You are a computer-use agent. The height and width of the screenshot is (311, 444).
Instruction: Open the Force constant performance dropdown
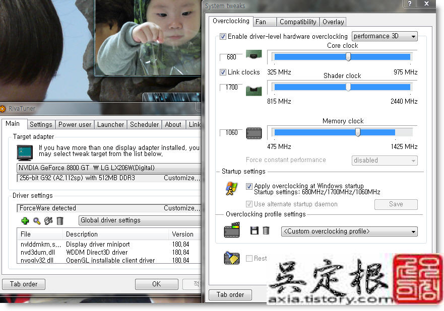[385, 161]
